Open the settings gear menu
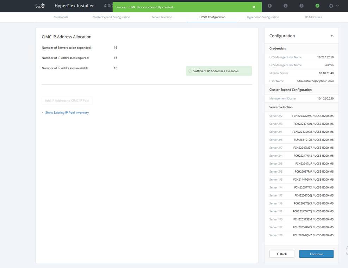The width and height of the screenshot is (348, 268). 331,6
